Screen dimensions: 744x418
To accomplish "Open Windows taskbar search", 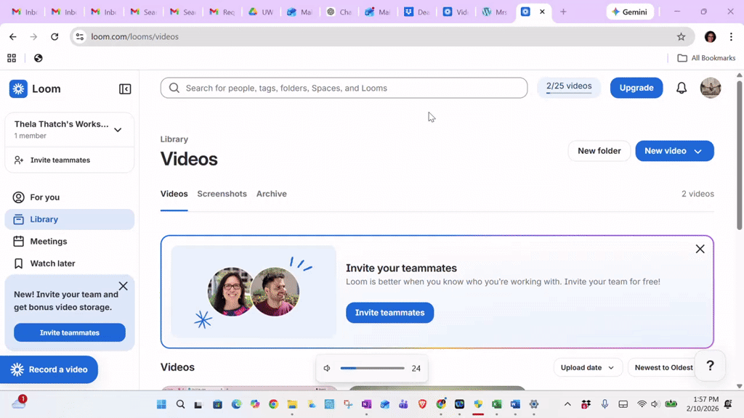I will 180,404.
